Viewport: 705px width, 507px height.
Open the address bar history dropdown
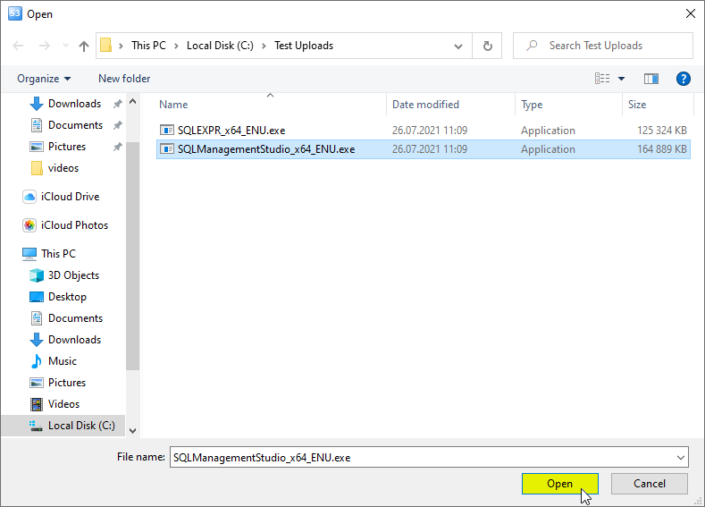[458, 46]
